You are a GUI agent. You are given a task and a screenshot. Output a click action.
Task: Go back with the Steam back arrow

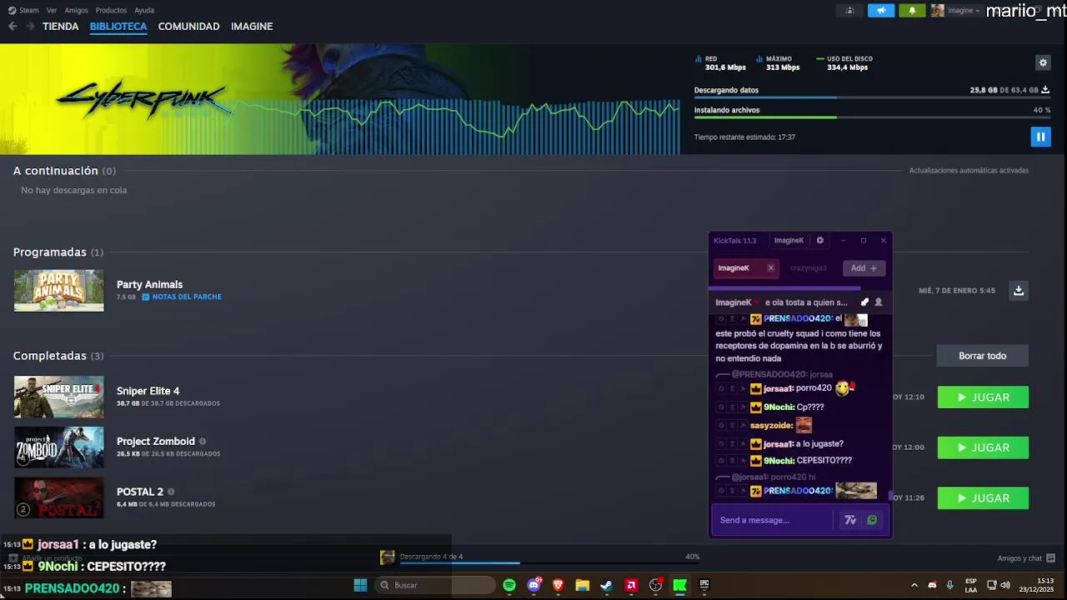[x=13, y=27]
